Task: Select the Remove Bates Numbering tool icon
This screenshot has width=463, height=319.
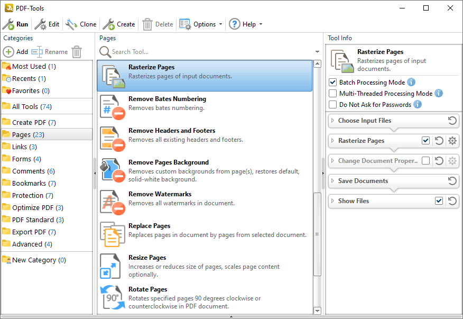Action: (x=113, y=107)
